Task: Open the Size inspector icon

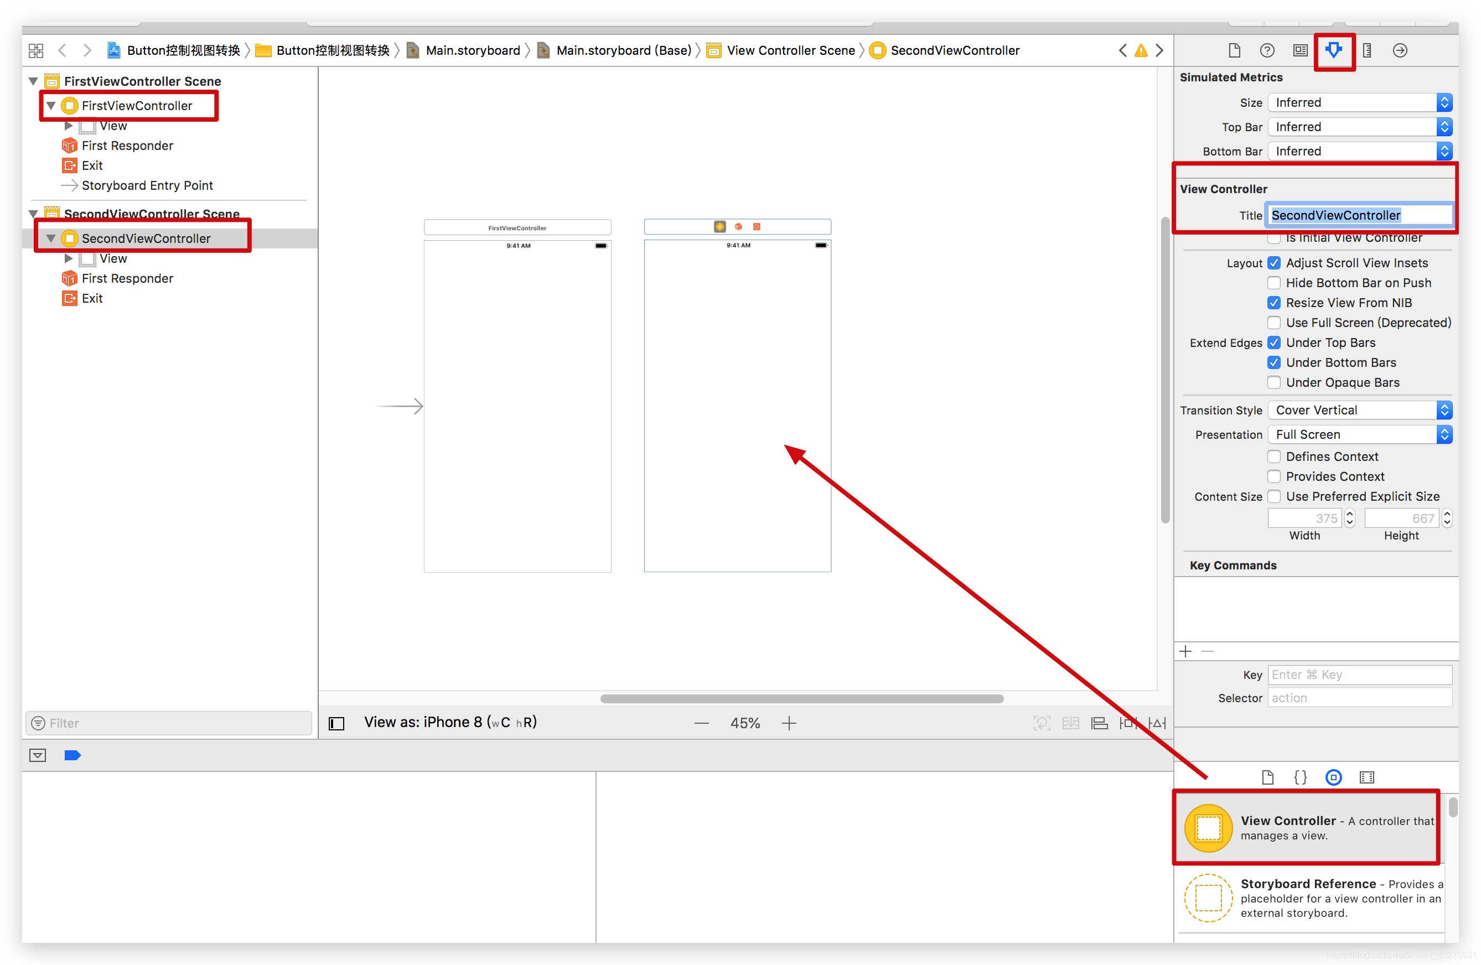Action: click(1366, 50)
